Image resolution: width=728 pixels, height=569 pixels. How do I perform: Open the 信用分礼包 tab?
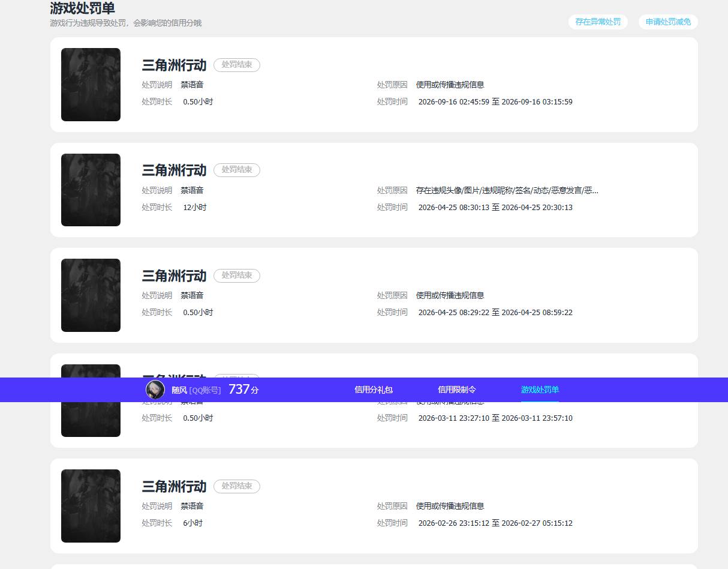click(374, 390)
